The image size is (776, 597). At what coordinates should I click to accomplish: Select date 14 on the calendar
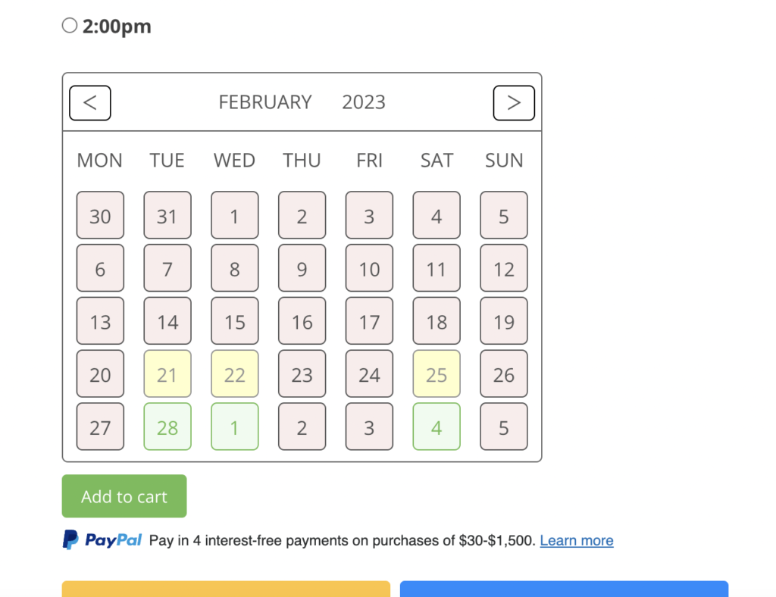[x=167, y=321]
